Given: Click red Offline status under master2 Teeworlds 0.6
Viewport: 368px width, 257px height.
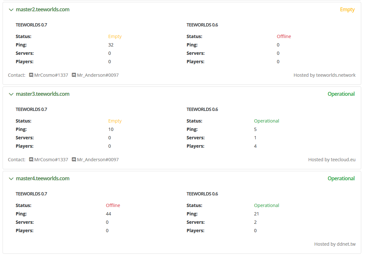Looking at the screenshot, I should 284,36.
